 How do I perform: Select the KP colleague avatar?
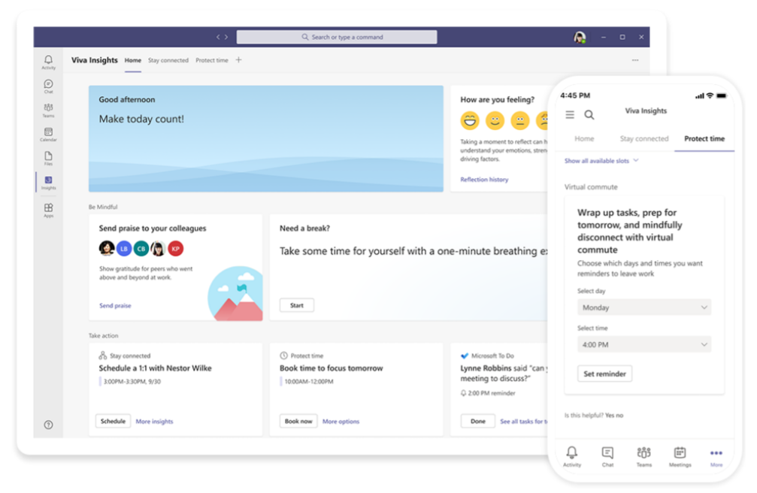click(x=176, y=248)
